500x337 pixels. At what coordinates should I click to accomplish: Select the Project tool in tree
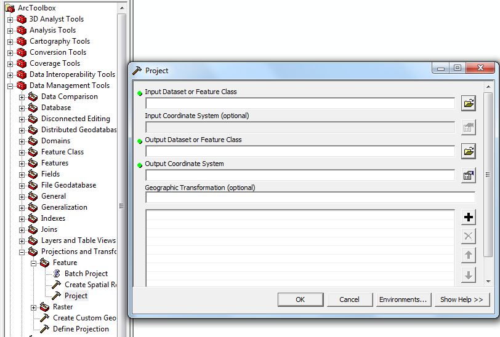[76, 296]
